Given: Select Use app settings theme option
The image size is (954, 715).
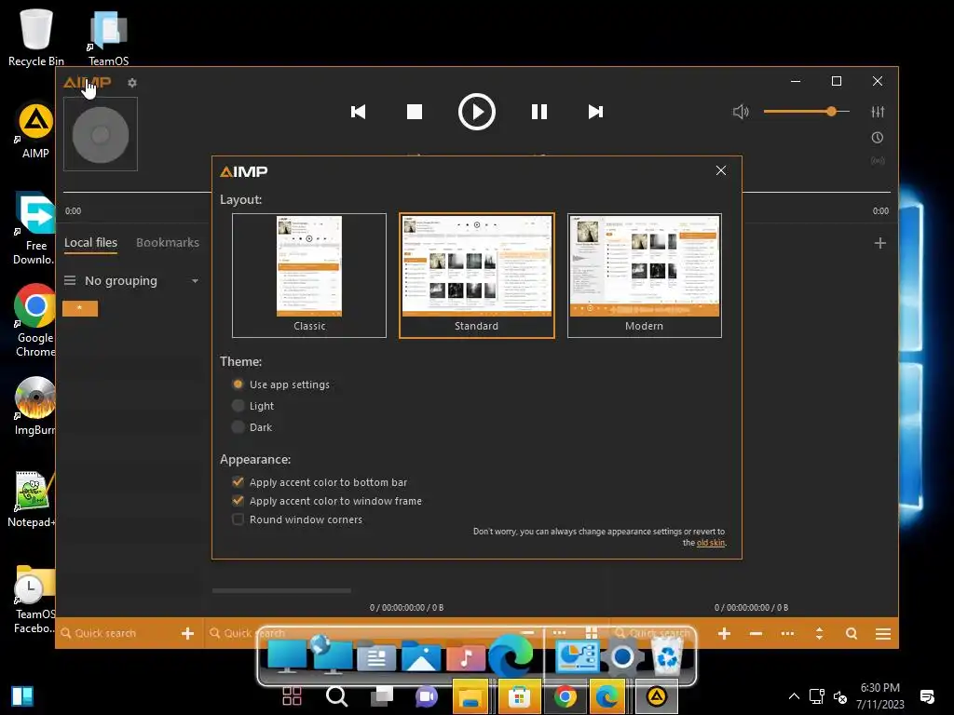Looking at the screenshot, I should pos(281,384).
